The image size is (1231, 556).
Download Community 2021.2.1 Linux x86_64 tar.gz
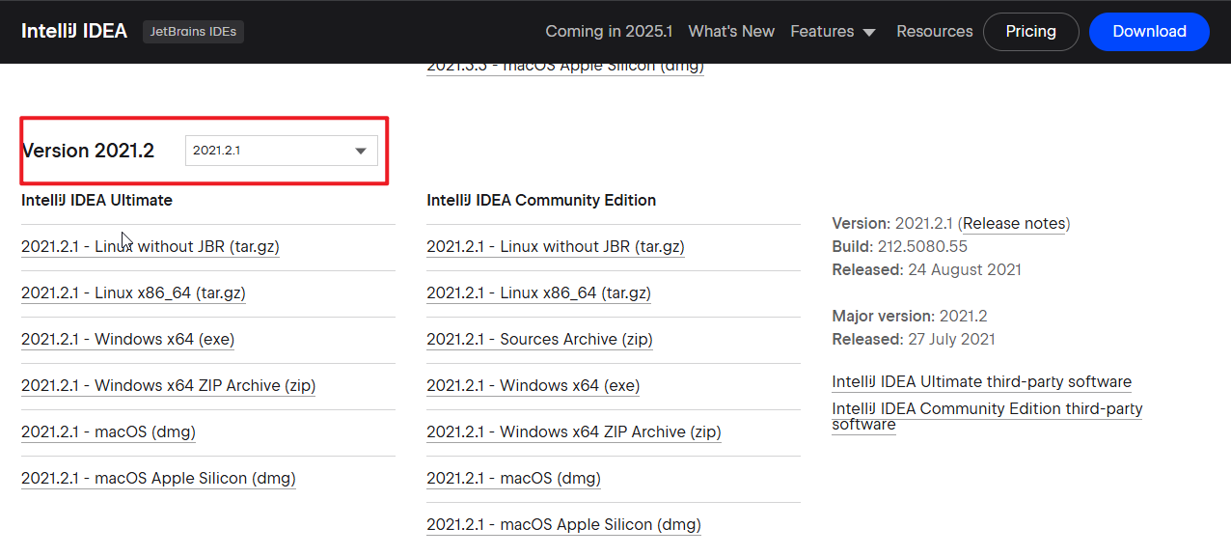(x=538, y=293)
